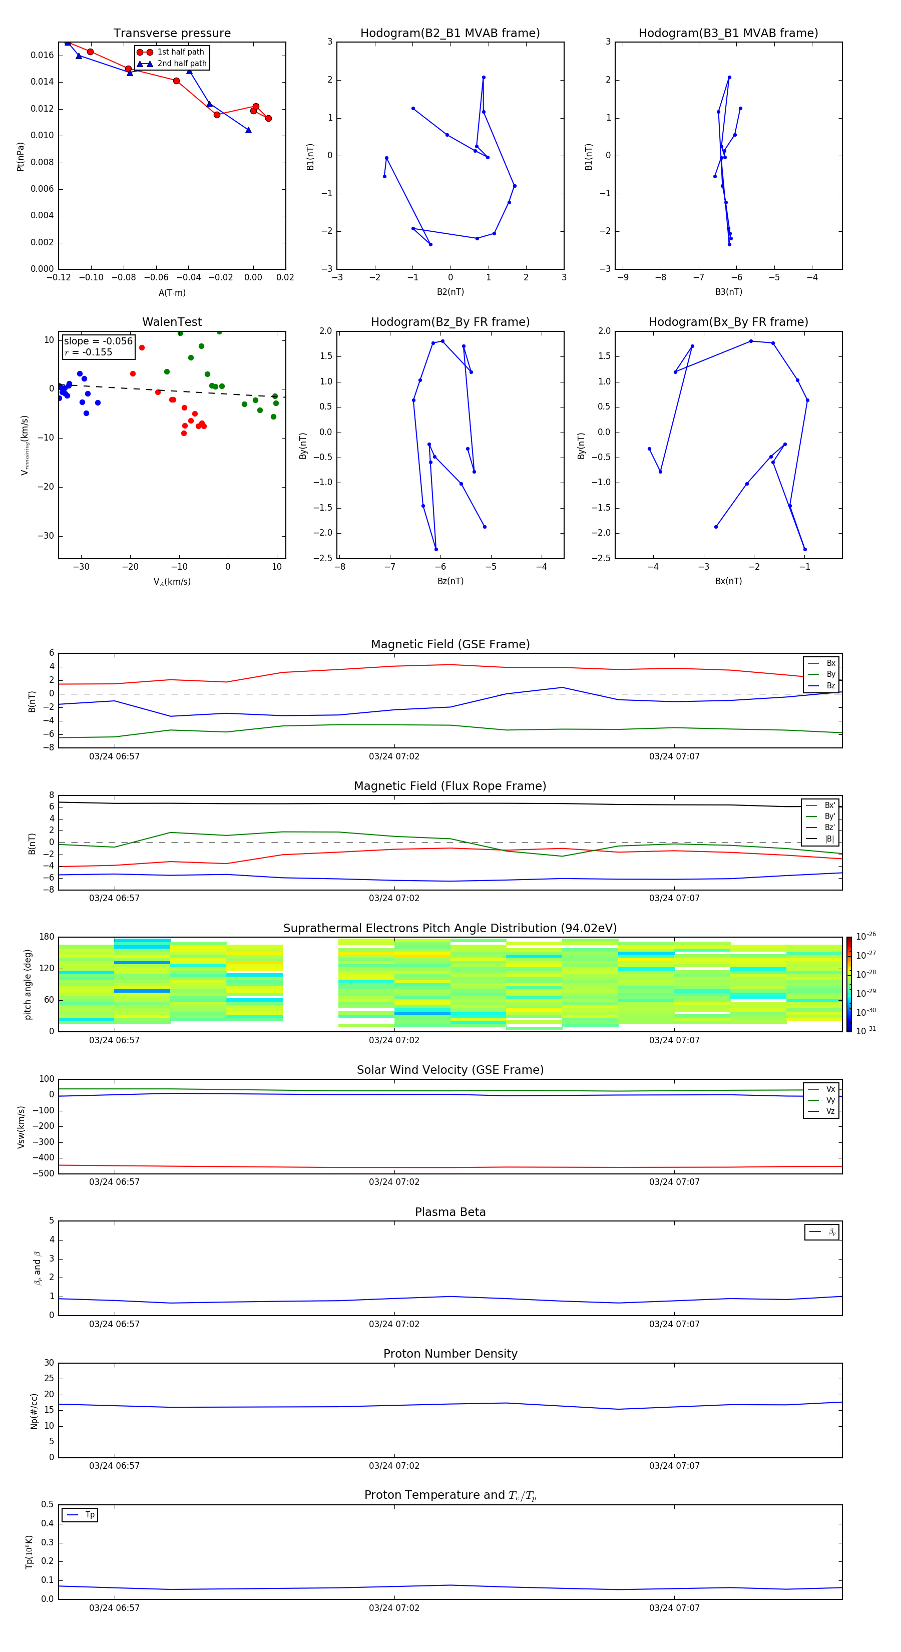This screenshot has height=1652, width=901.
Task: Click the 'Transverse pressure' plot title
Action: [172, 34]
